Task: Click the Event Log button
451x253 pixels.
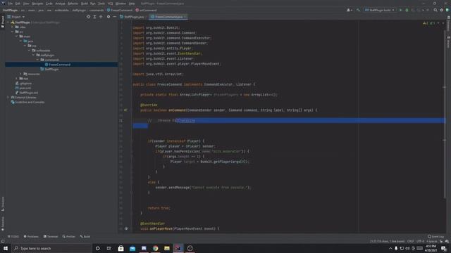Action: coord(436,237)
